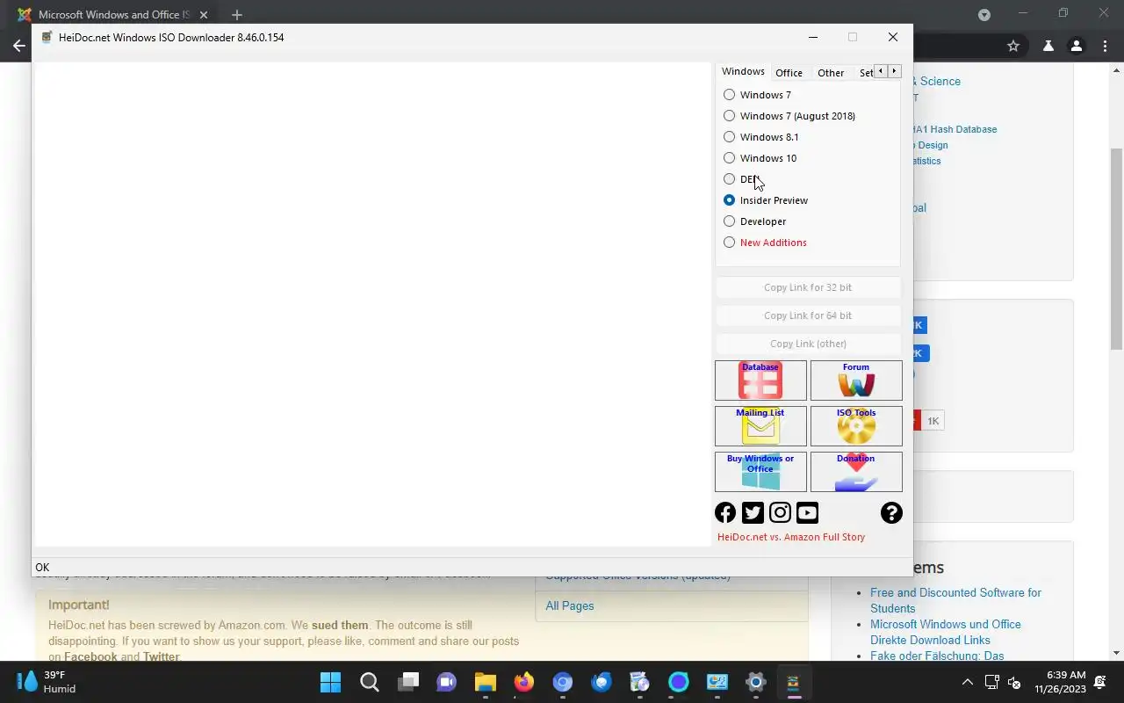Open Microsoft Windows und Office Direkte Download Links
This screenshot has width=1124, height=703.
pyautogui.click(x=946, y=632)
